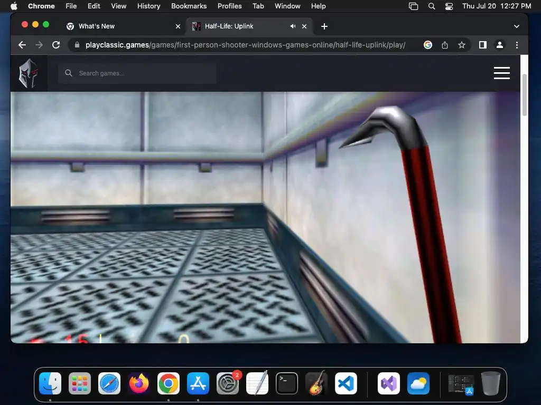This screenshot has height=405, width=541.
Task: Click the browser forward arrow
Action: pyautogui.click(x=39, y=45)
